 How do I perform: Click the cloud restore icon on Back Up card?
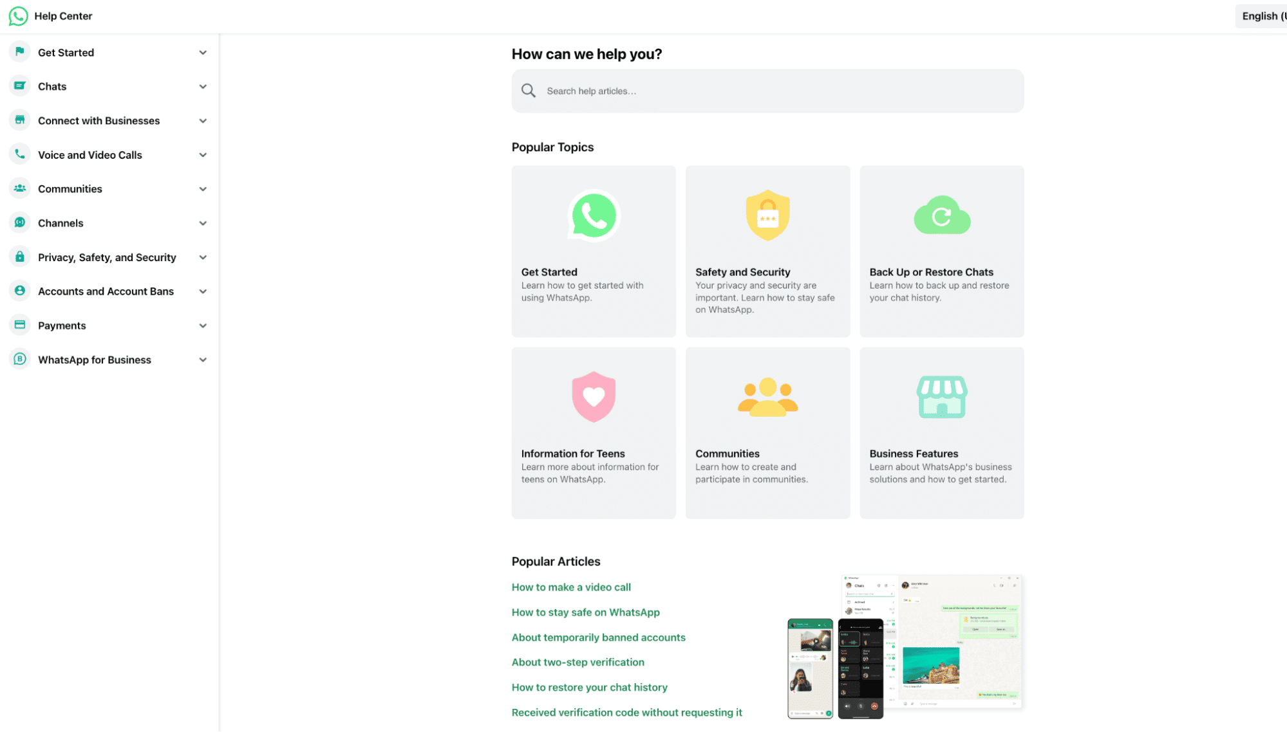coord(941,215)
